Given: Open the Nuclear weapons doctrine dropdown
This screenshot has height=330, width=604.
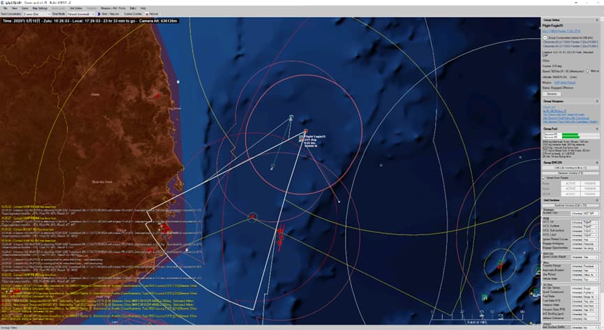Looking at the screenshot, I should coord(584,213).
